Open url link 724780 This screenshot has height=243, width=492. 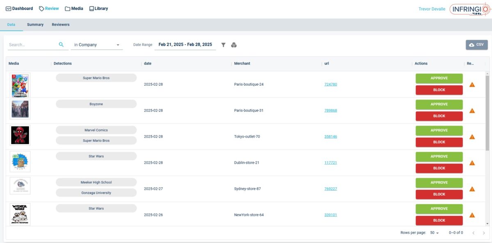tap(330, 84)
